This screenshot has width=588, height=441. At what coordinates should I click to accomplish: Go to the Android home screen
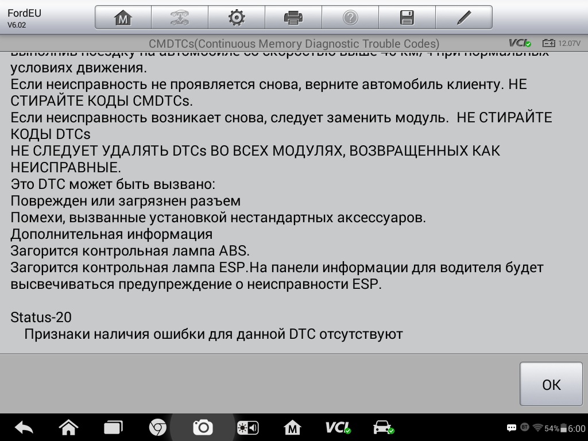point(68,427)
